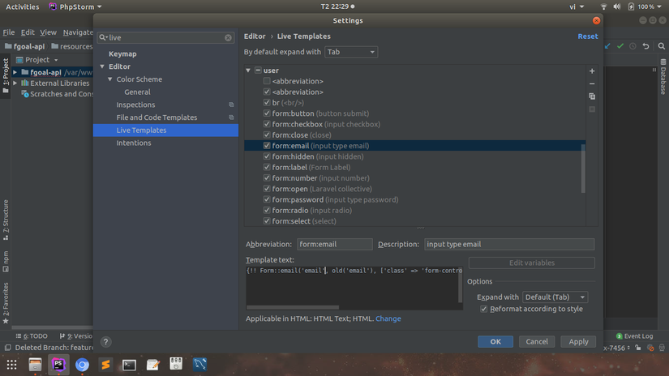Open the Edit menu
669x376 pixels.
28,32
